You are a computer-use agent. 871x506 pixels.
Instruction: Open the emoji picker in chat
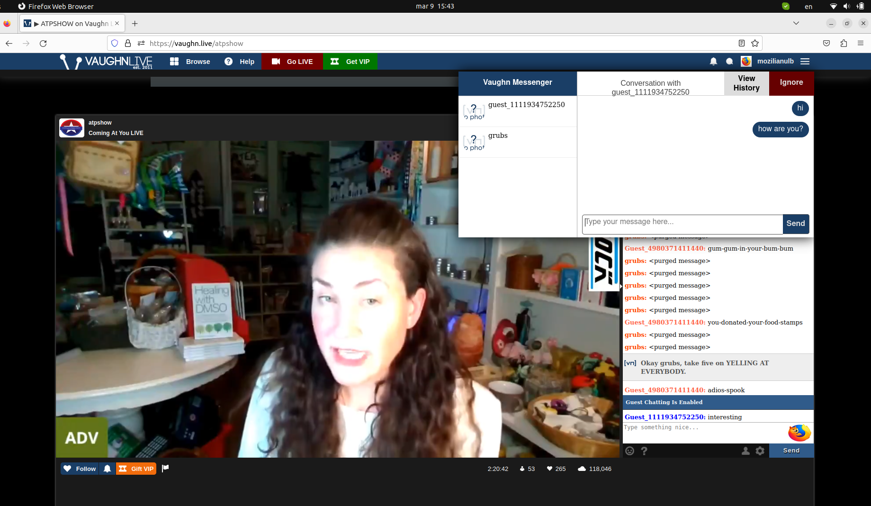629,451
